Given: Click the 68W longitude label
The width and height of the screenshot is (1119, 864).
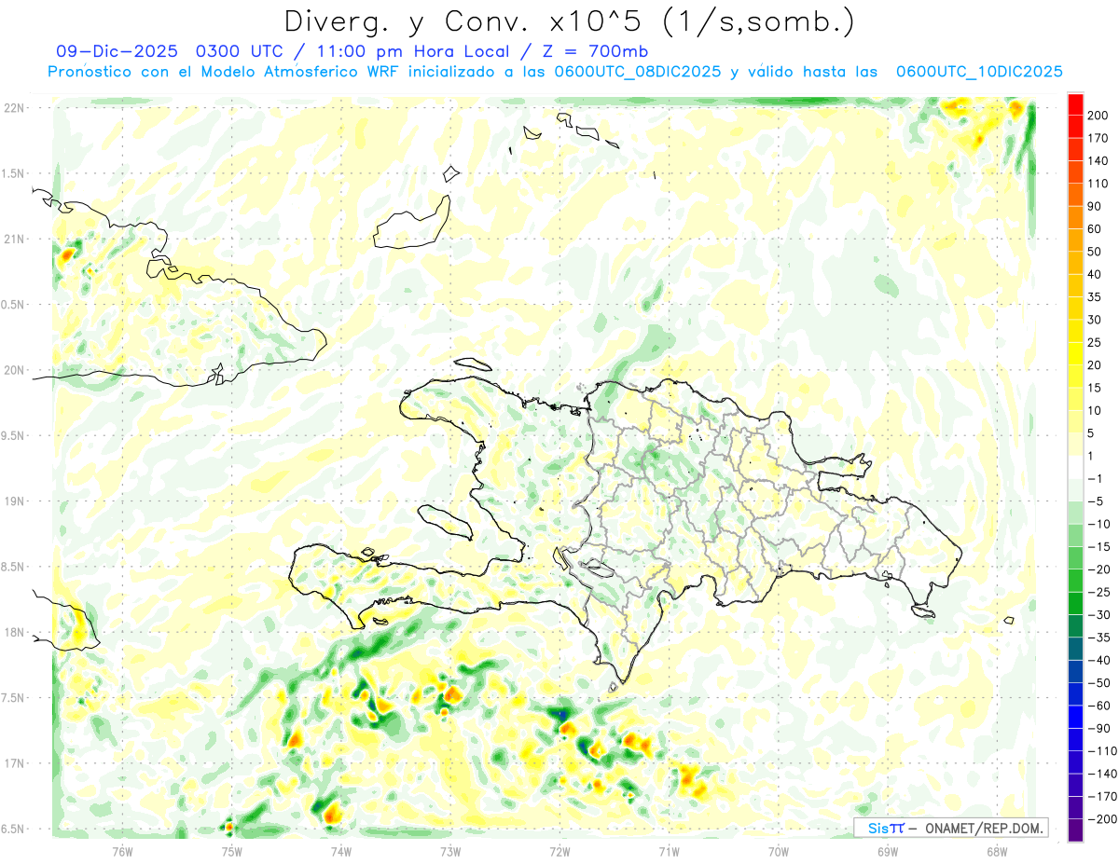Looking at the screenshot, I should coord(997,851).
